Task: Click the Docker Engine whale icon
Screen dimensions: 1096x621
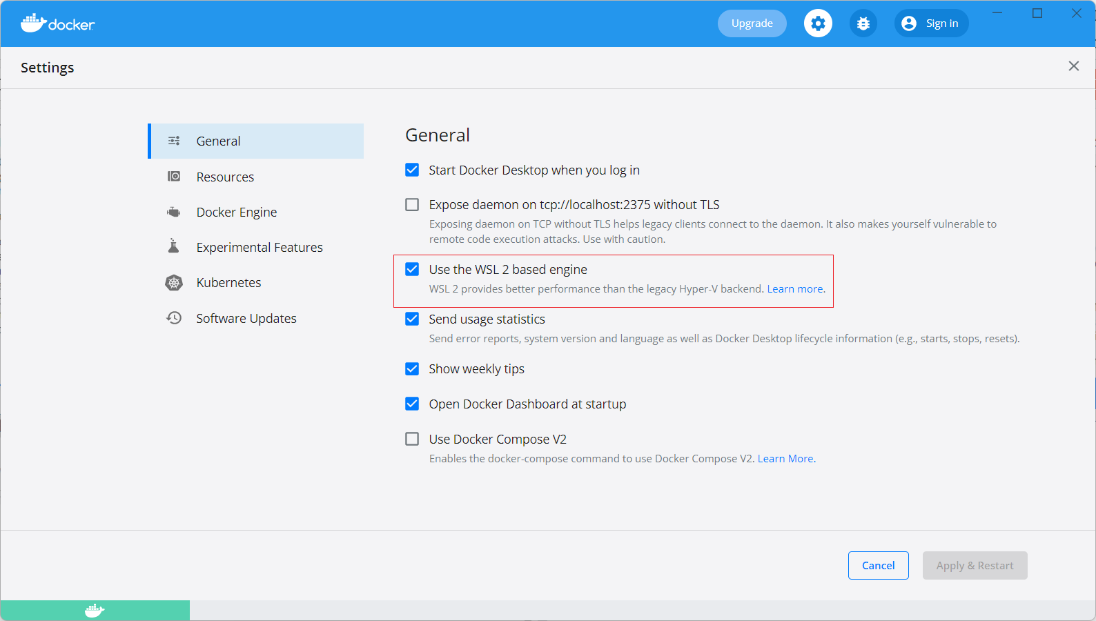Action: (174, 212)
